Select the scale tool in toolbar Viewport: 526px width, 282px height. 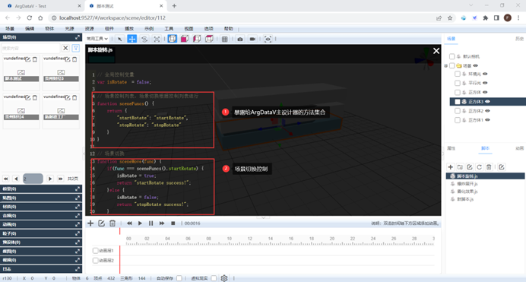157,39
